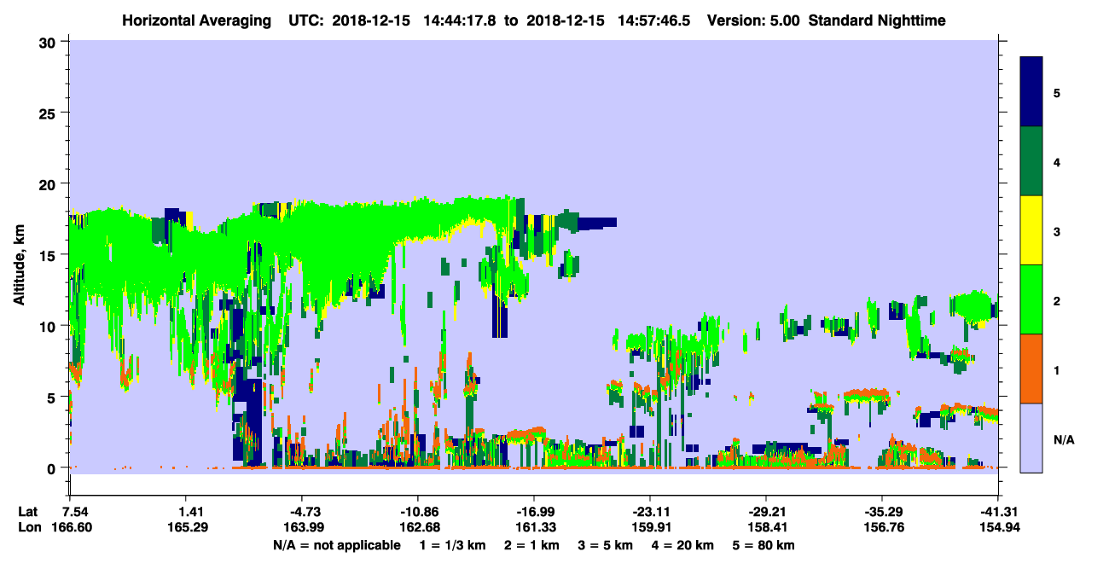The image size is (1109, 569).
Task: Click the longitude value 158.41
Action: [x=766, y=527]
